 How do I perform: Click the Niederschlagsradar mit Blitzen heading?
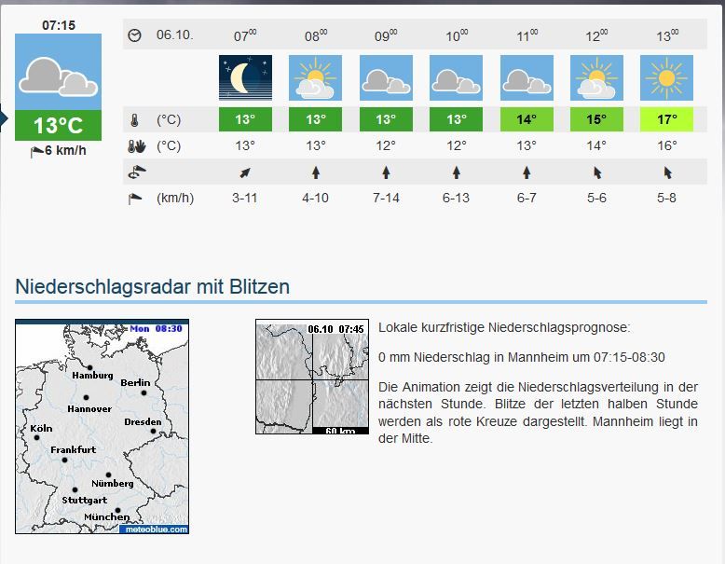152,287
